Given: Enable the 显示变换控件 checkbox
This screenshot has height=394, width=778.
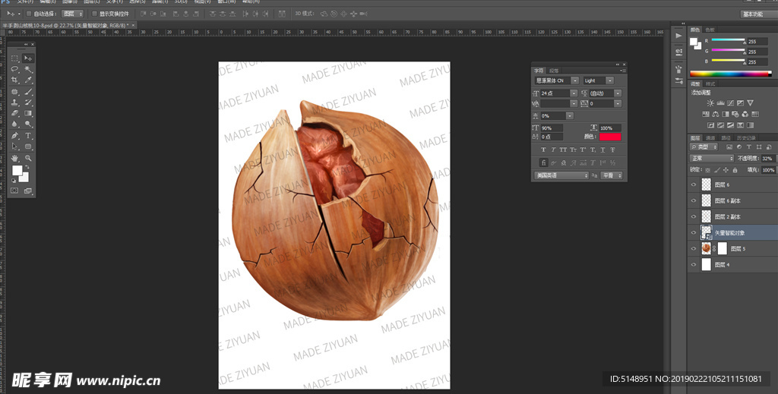Looking at the screenshot, I should coord(93,14).
